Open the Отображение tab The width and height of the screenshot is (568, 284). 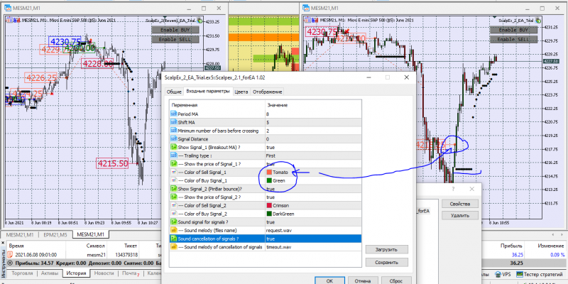(267, 92)
